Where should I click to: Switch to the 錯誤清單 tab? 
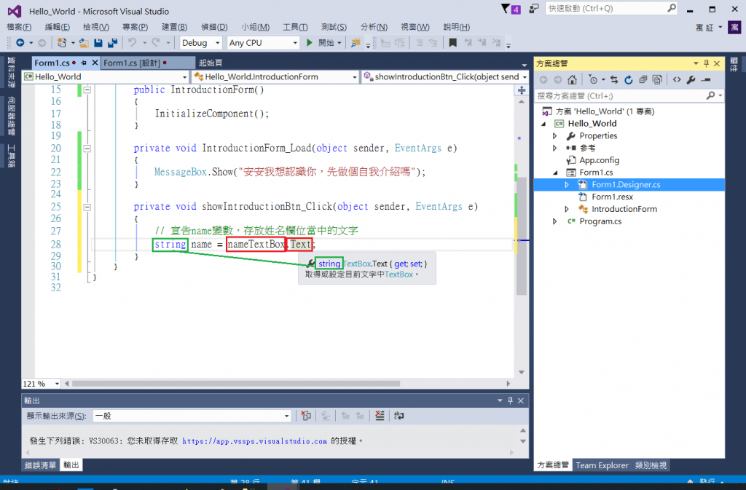point(41,465)
